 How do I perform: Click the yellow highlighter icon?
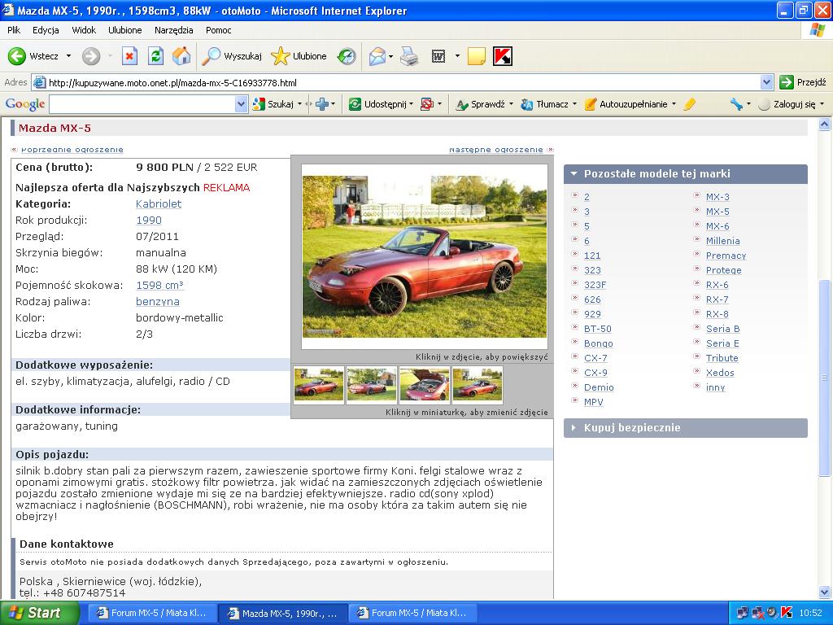coord(689,104)
